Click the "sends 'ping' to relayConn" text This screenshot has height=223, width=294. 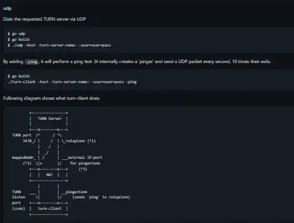click(101, 197)
